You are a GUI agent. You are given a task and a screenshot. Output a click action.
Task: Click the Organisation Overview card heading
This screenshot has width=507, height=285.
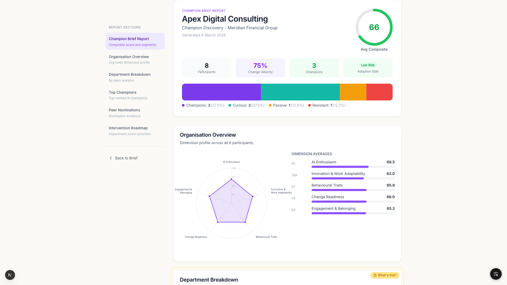(x=208, y=135)
